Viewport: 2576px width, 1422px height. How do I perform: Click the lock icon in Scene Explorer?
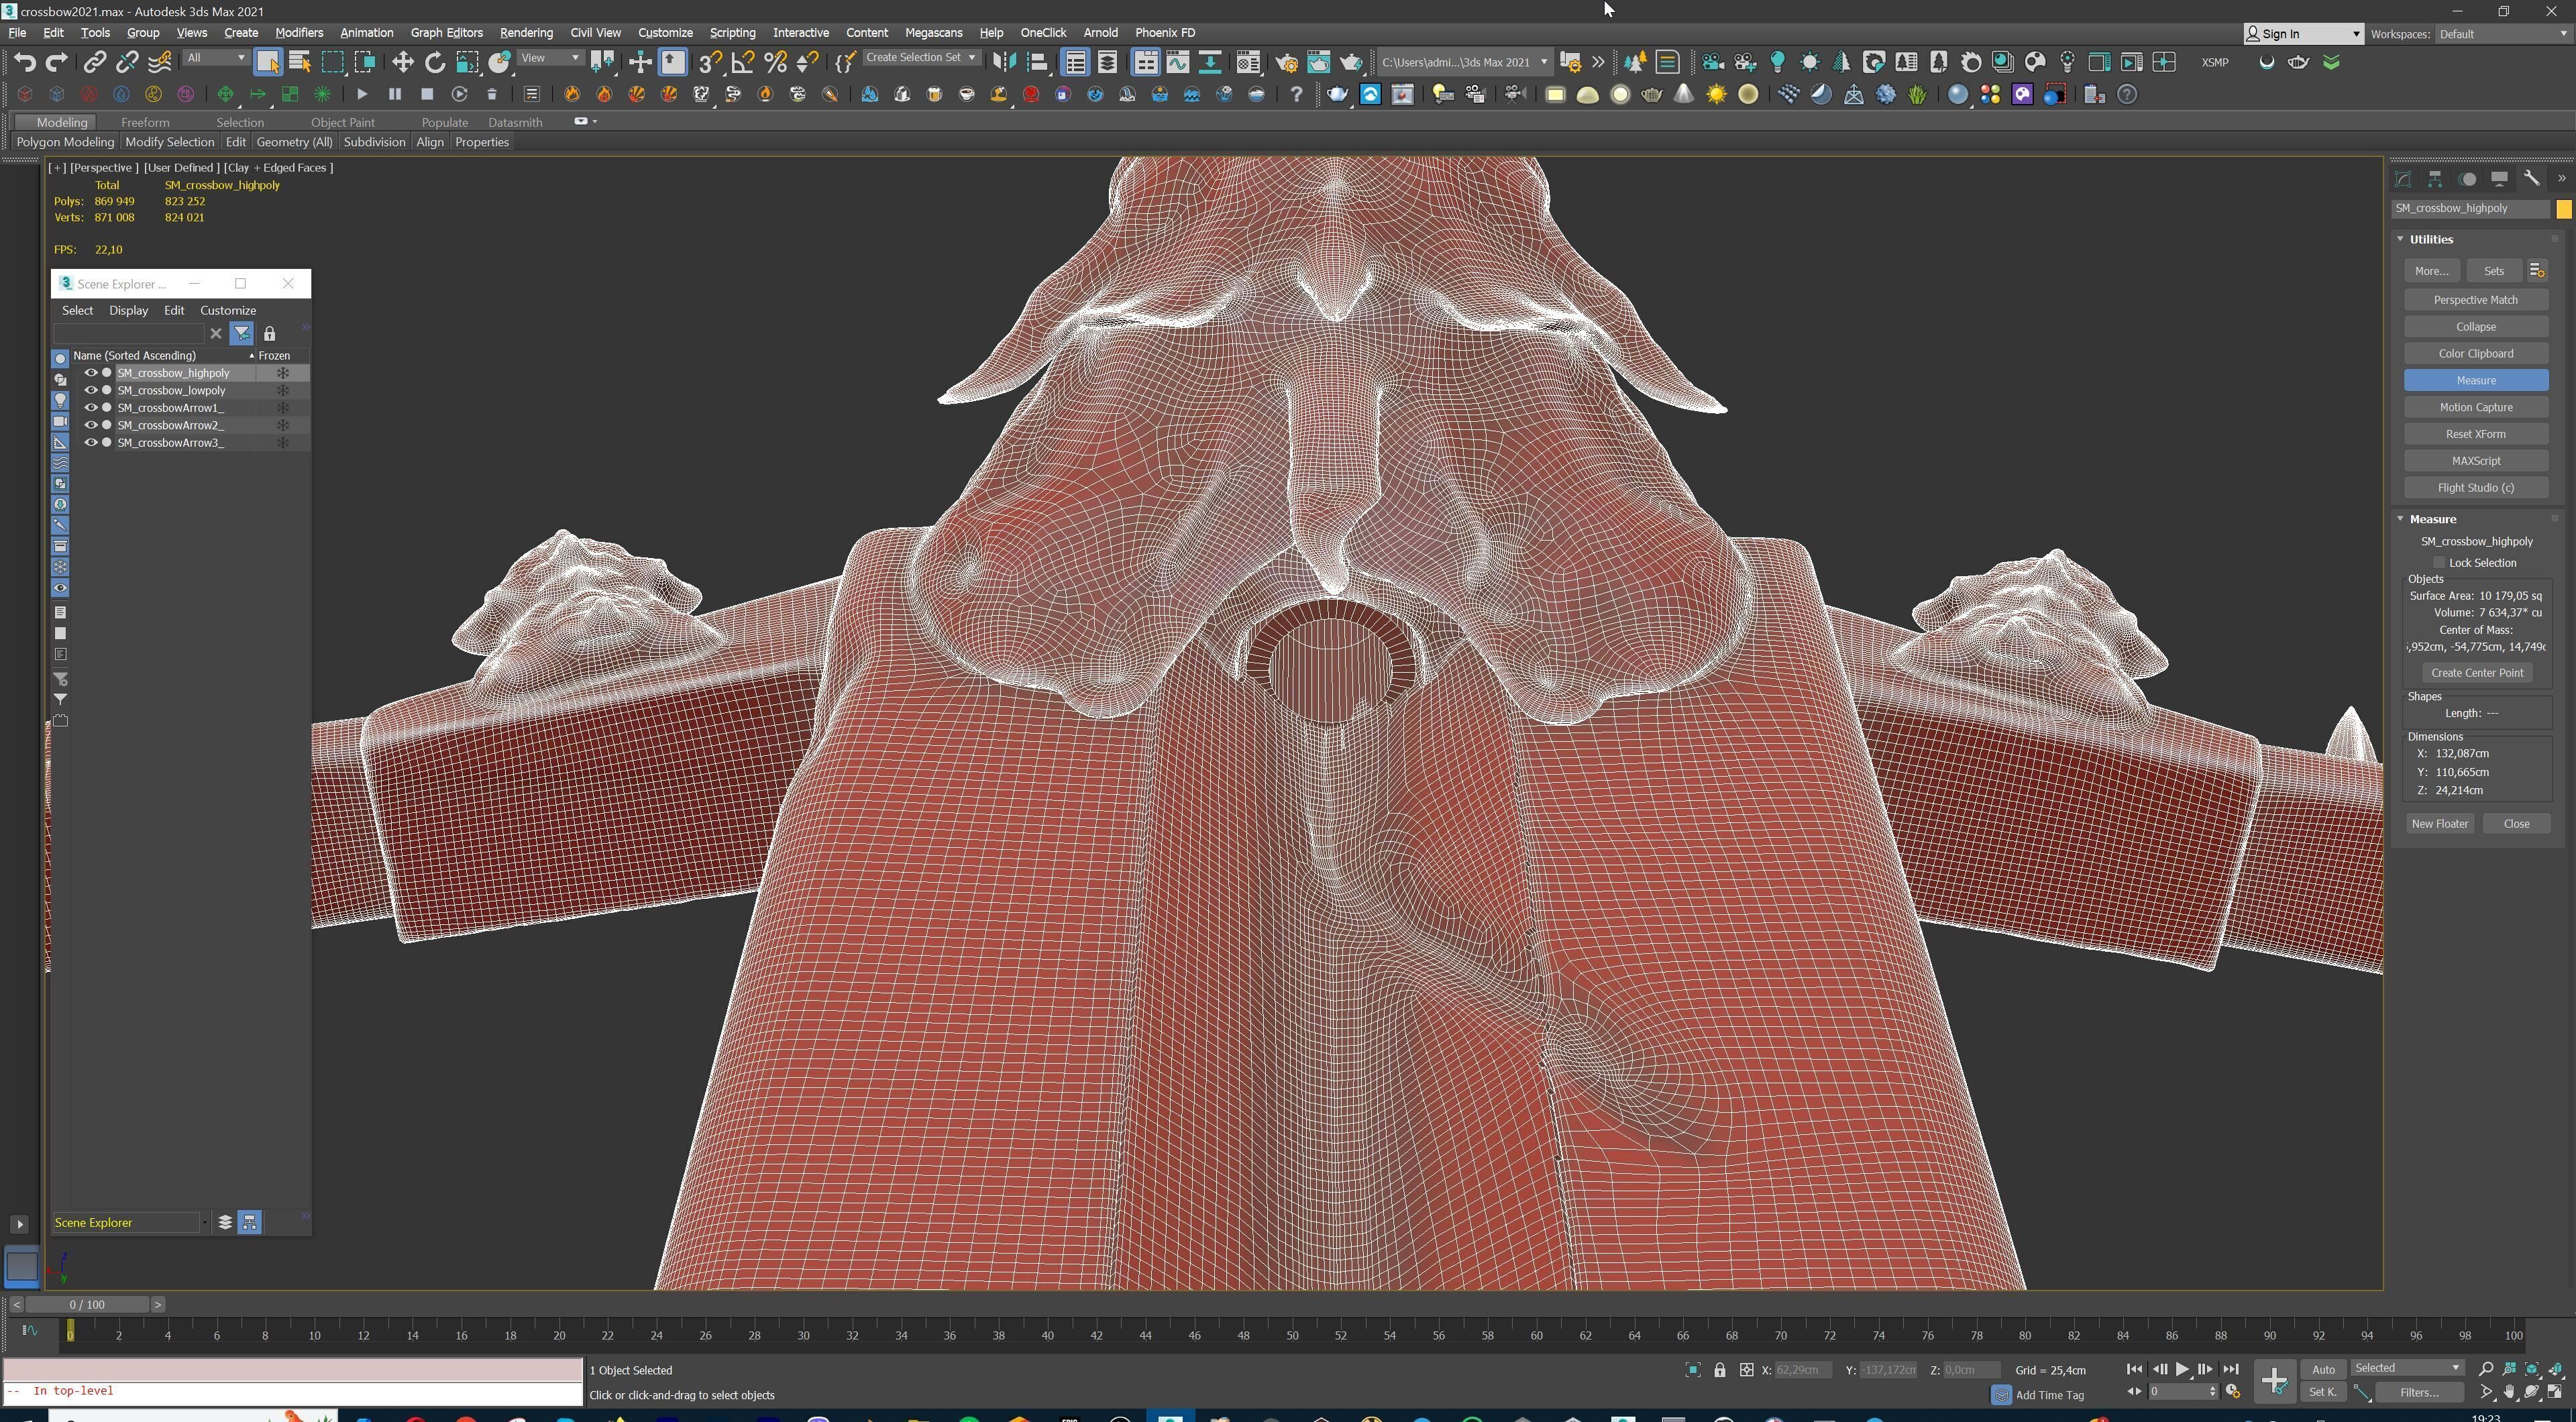[x=269, y=333]
